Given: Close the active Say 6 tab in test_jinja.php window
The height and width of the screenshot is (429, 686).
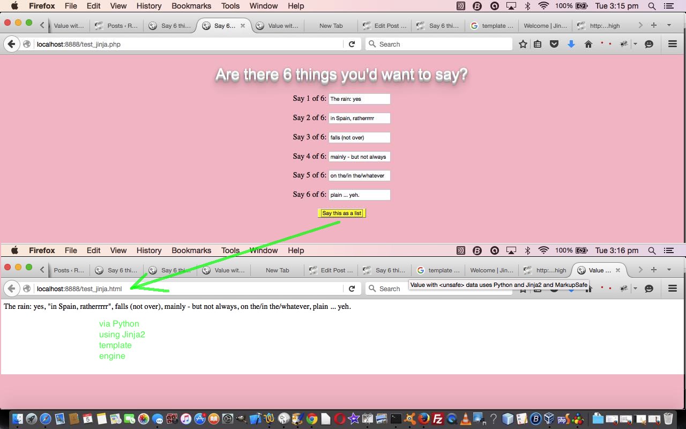Looking at the screenshot, I should pyautogui.click(x=243, y=26).
